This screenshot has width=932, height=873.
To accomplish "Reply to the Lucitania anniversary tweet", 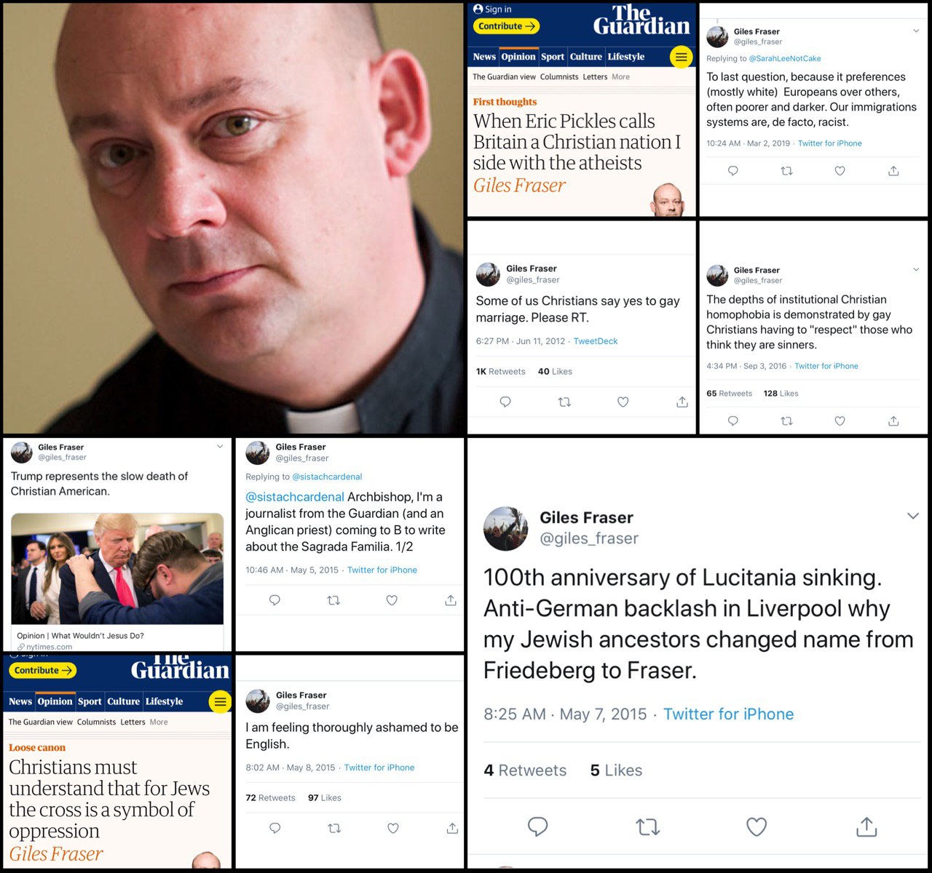I will point(537,826).
